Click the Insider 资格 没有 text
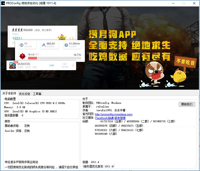The image size is (200, 171). click(x=17, y=131)
